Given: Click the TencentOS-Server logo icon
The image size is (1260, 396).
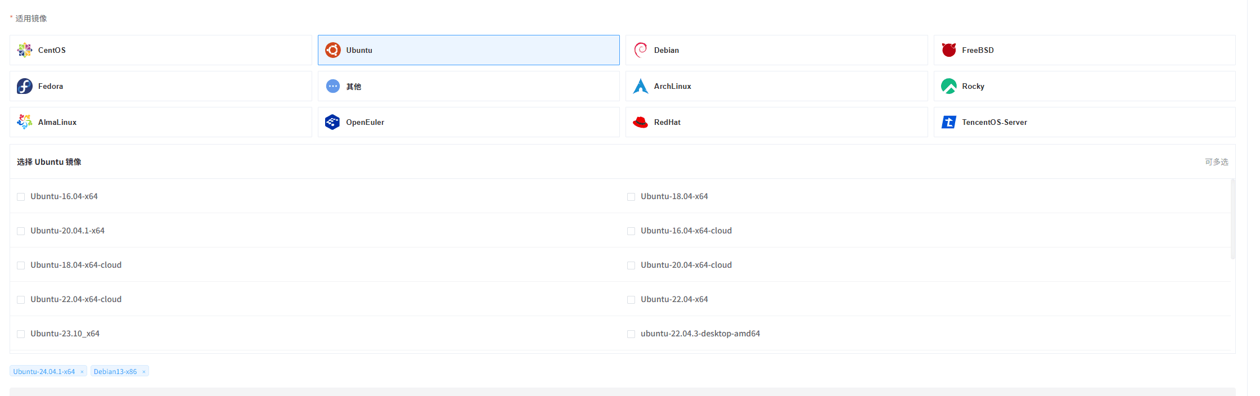Looking at the screenshot, I should (x=949, y=122).
